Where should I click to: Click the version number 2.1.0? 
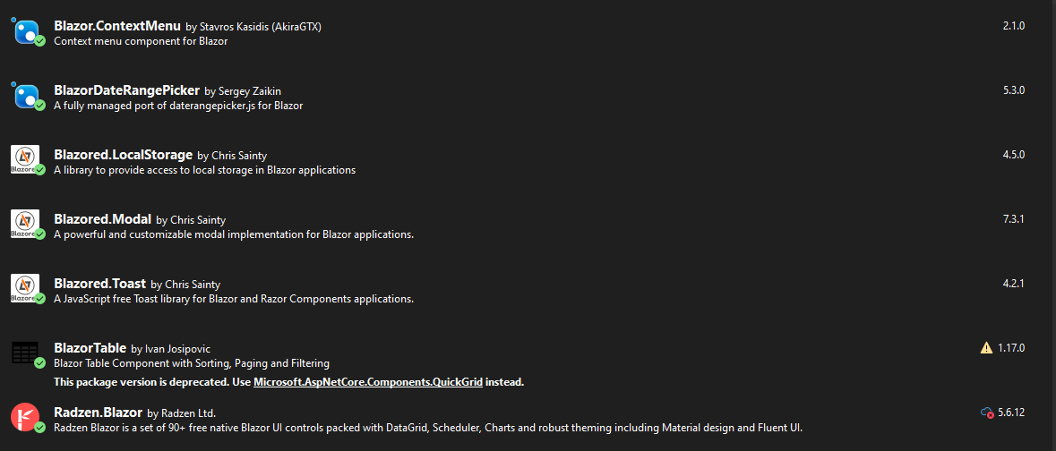1014,26
